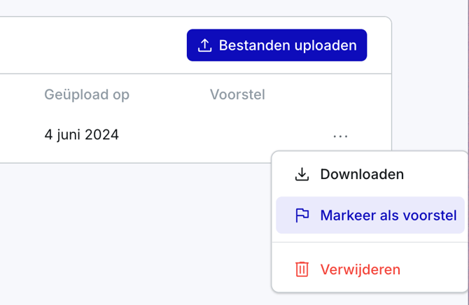Click the flag icon in the menu
469x305 pixels.
pos(302,215)
